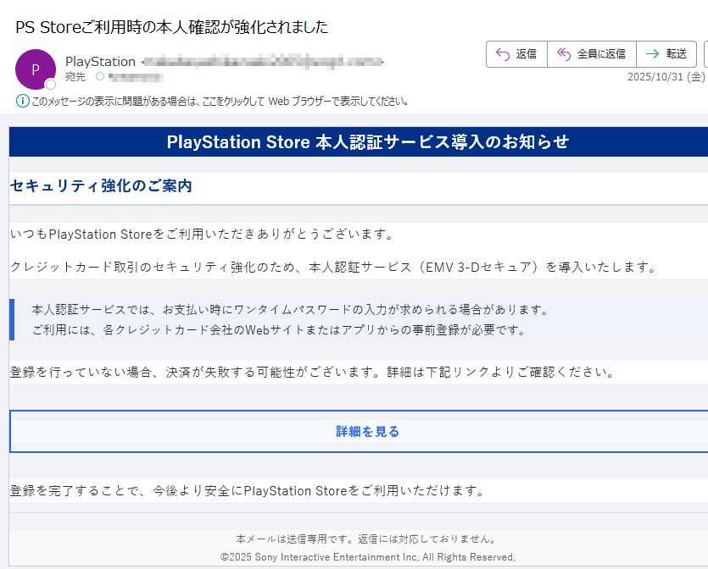The image size is (708, 569).
Task: Expand the 宛先 recipient details
Action: coord(75,76)
